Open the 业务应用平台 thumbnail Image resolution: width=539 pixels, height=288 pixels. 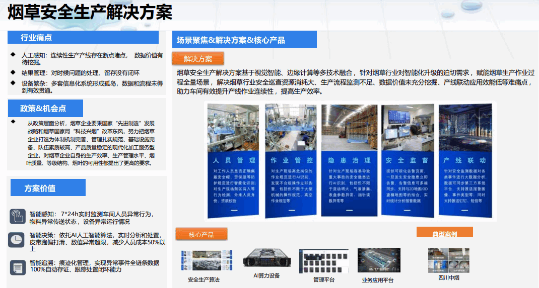click(378, 260)
